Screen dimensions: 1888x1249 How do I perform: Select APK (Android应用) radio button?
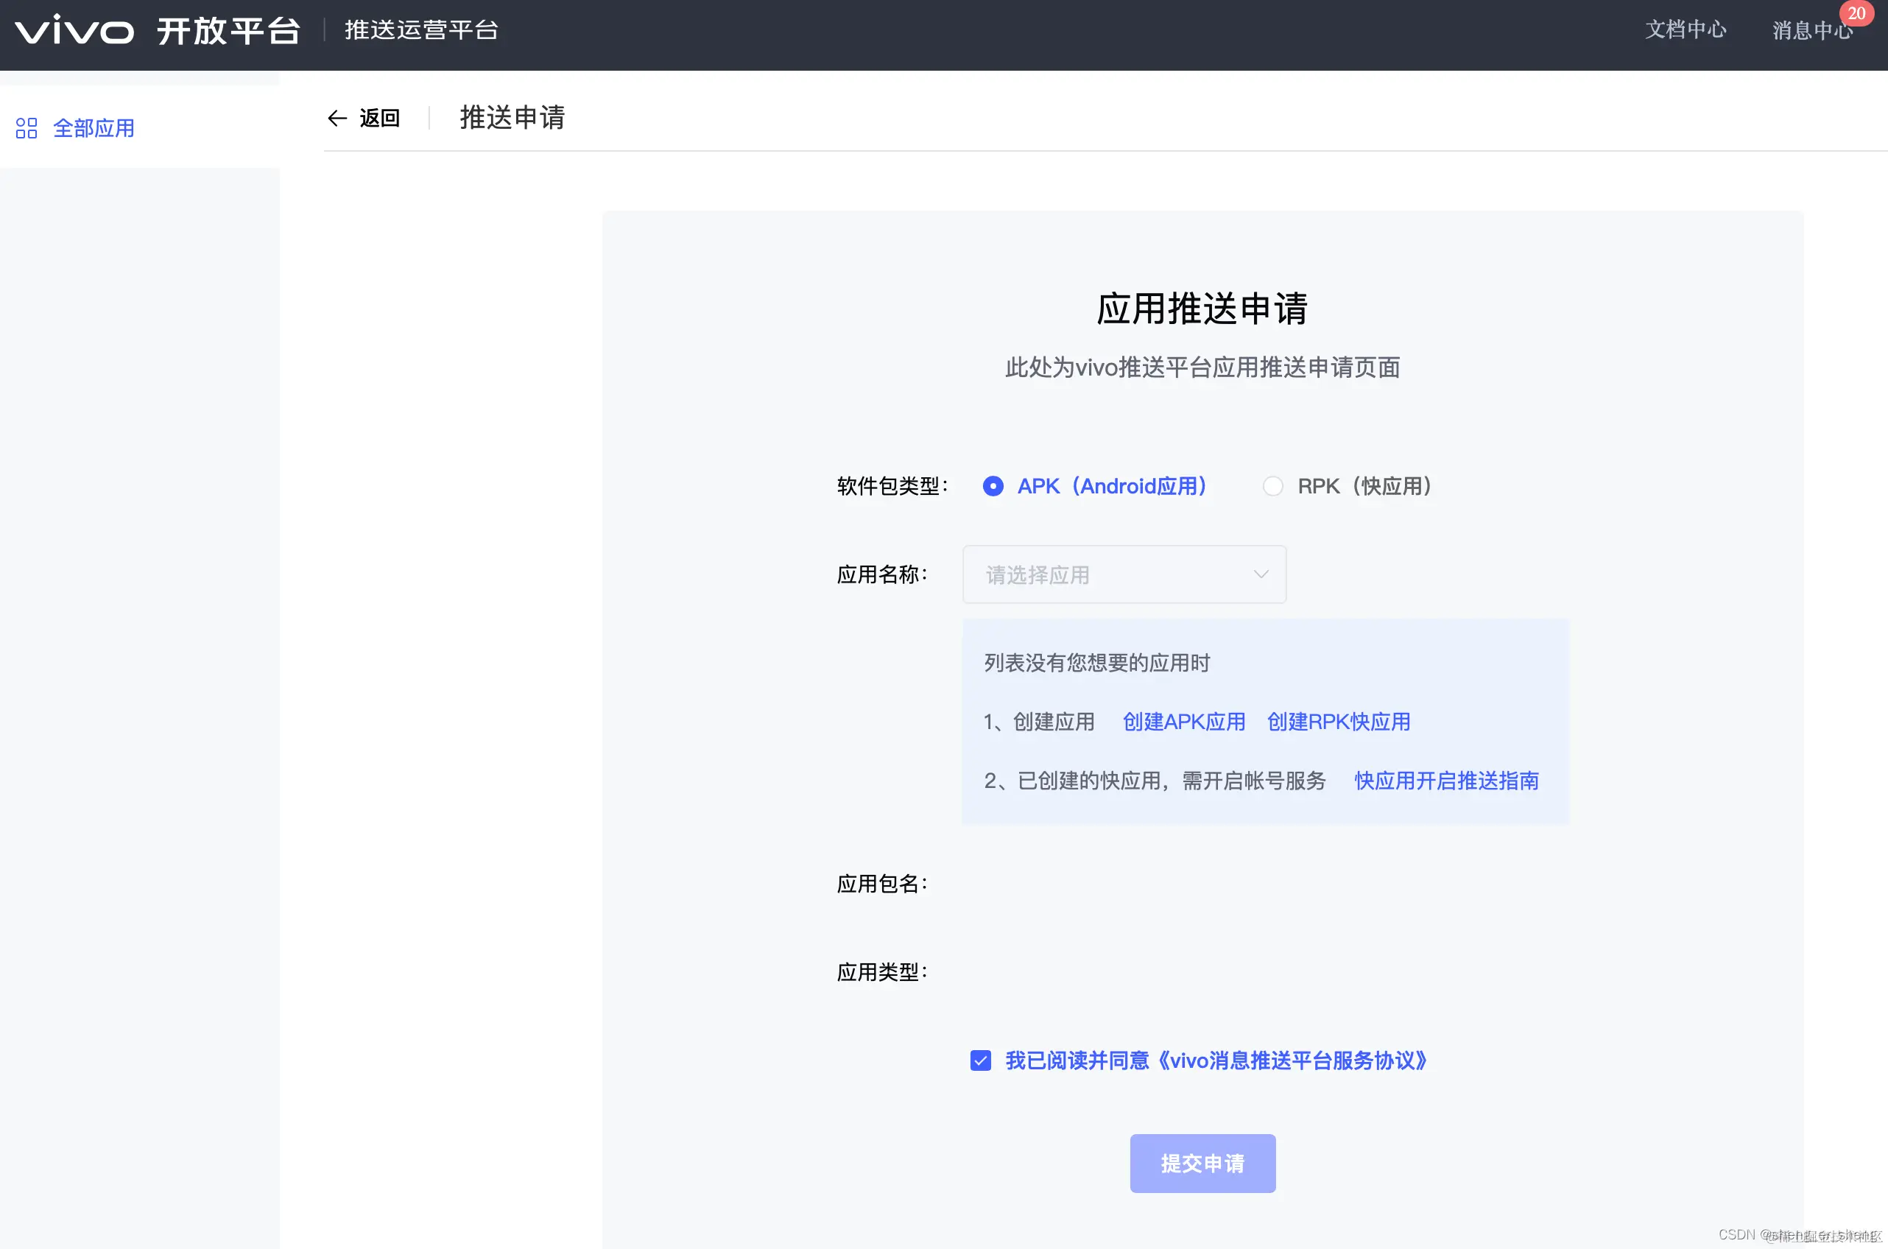(993, 486)
